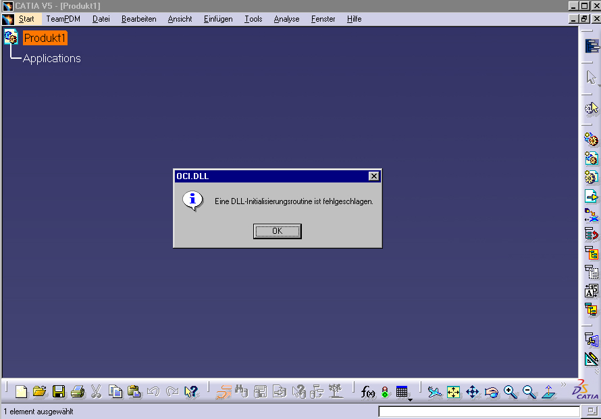Click the Produkt1 product icon in tree
The height and width of the screenshot is (419, 601).
pos(11,37)
